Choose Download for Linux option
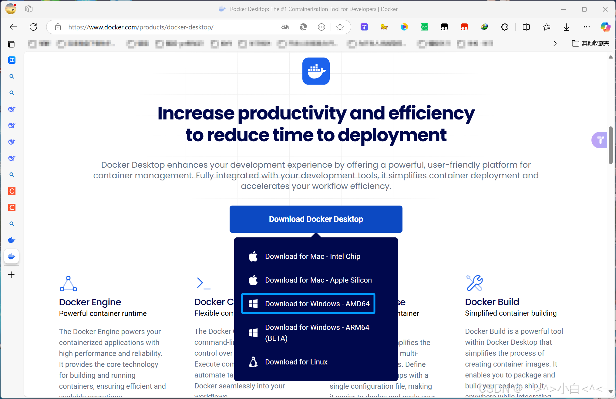Image resolution: width=616 pixels, height=399 pixels. 296,362
